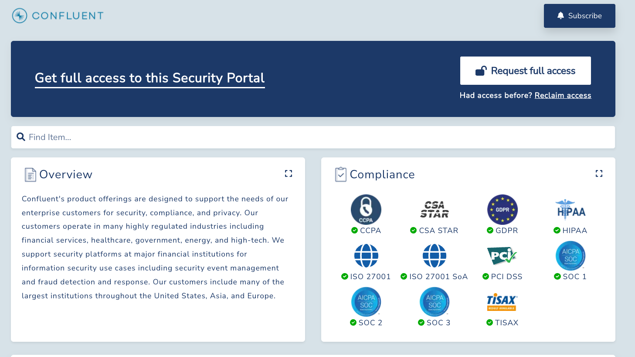The height and width of the screenshot is (357, 635).
Task: Open the ISO 27001 globe icon
Action: 366,256
